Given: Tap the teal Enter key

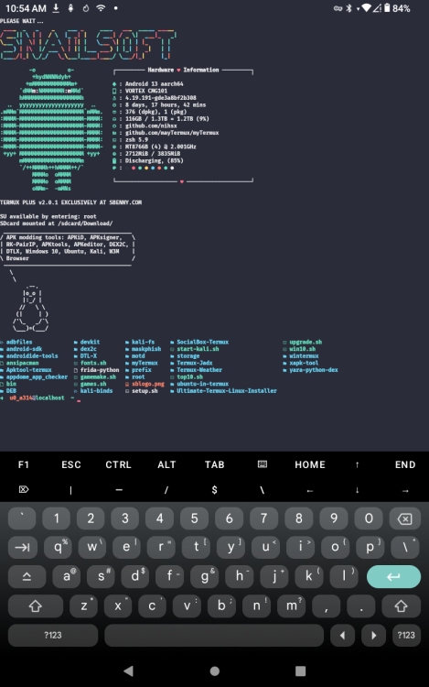Looking at the screenshot, I should [393, 576].
